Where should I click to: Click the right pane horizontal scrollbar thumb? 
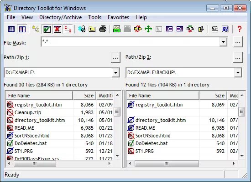tap(167, 163)
